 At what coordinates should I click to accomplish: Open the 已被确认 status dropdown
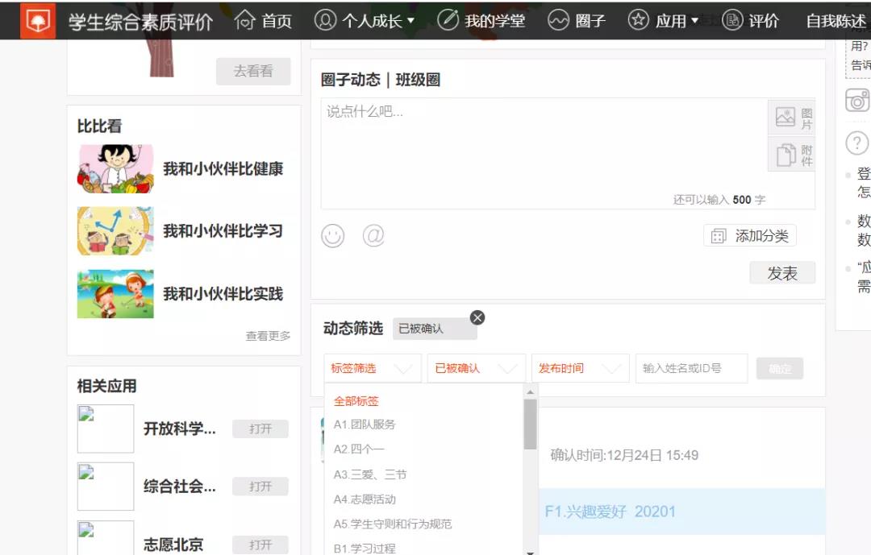pyautogui.click(x=477, y=368)
